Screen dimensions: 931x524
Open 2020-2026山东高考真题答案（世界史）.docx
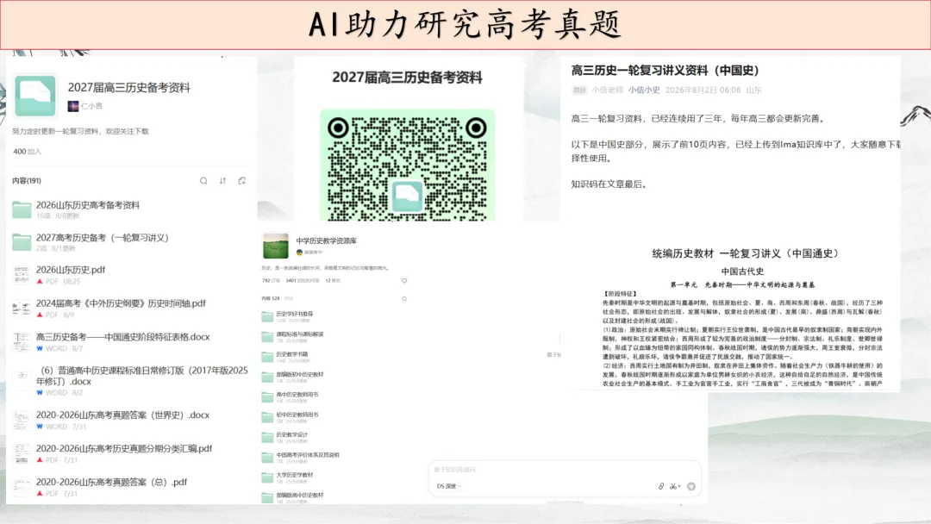coord(123,415)
